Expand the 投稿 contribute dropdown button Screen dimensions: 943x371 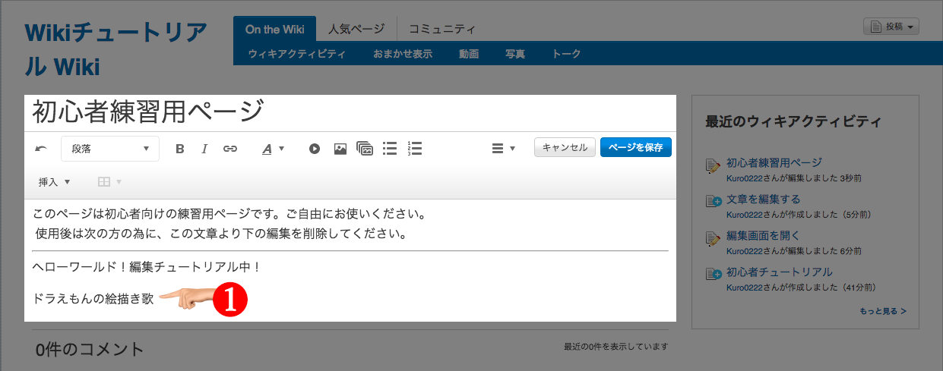(x=891, y=27)
